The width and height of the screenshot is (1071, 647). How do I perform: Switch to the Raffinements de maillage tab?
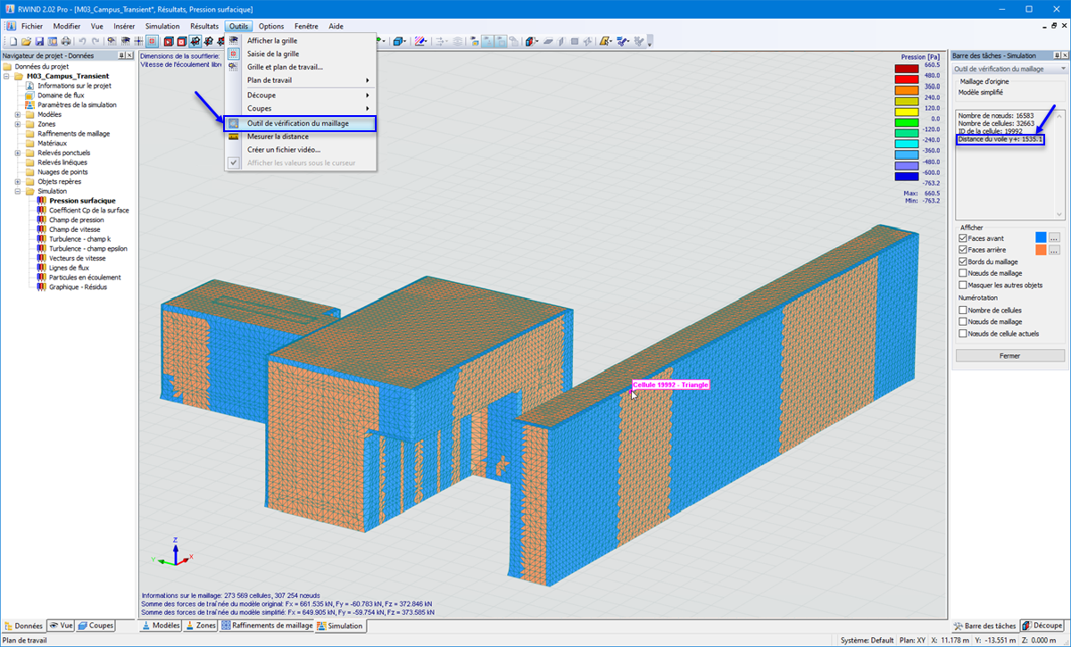(x=266, y=626)
